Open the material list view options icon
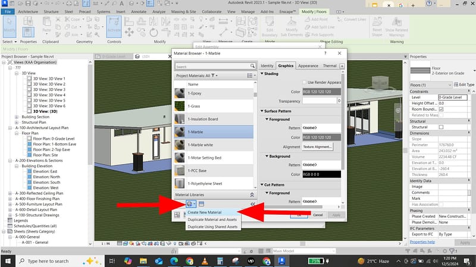476x267 pixels. [x=251, y=76]
